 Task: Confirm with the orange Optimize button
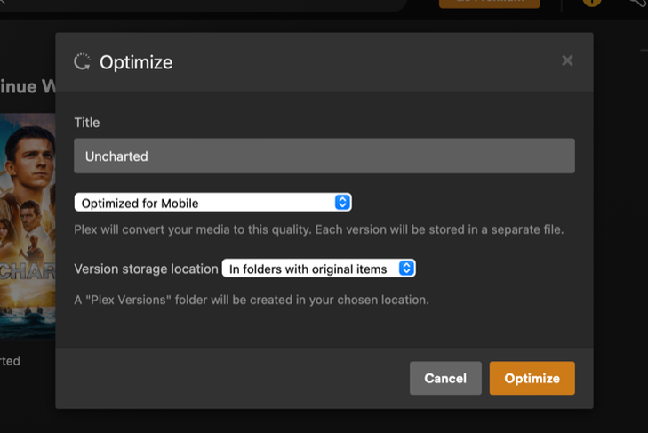532,378
